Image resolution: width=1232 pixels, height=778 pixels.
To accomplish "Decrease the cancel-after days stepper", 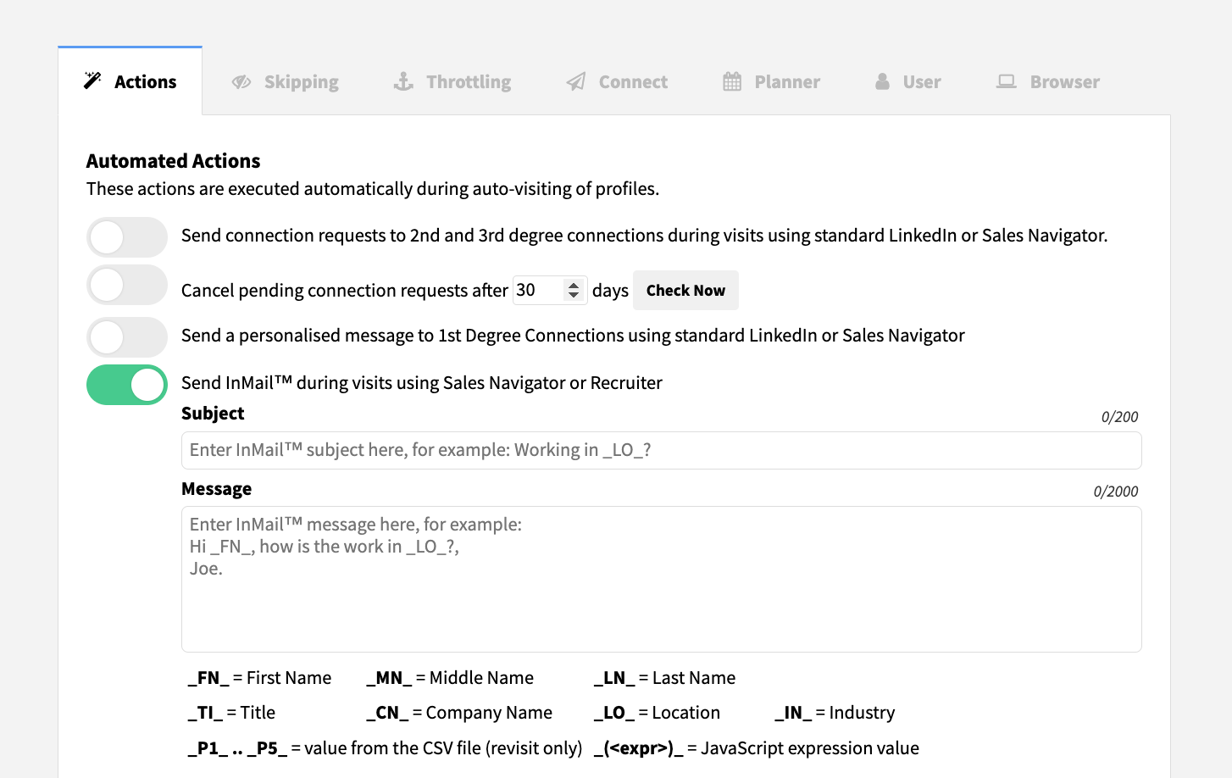I will pos(574,295).
